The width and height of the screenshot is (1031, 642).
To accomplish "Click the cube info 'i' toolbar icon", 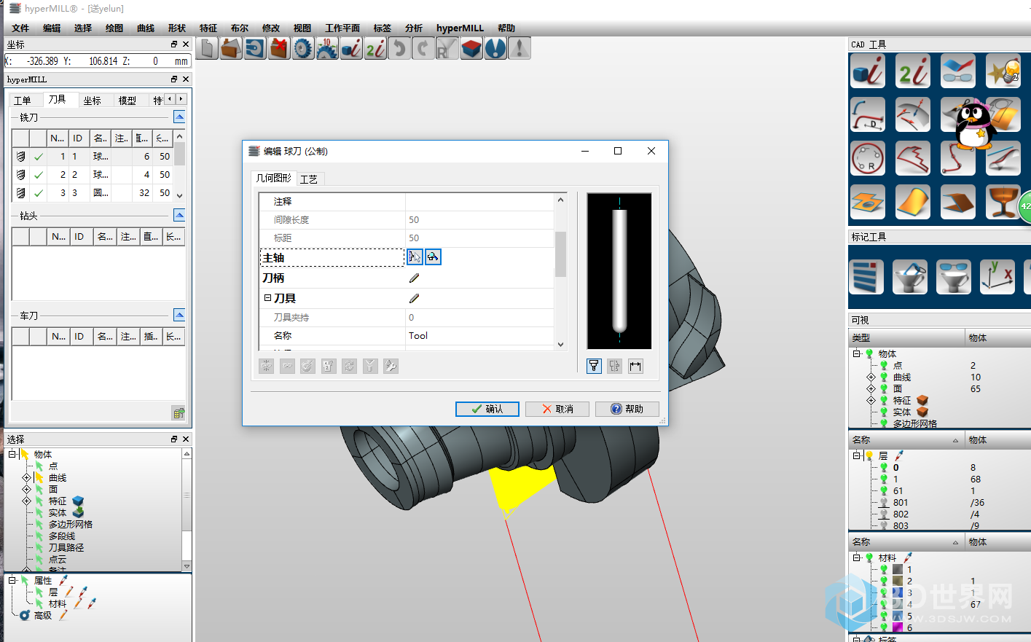I will coord(351,49).
